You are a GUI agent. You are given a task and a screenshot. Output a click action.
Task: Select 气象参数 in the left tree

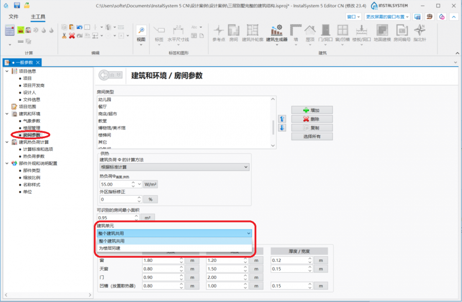pos(31,121)
